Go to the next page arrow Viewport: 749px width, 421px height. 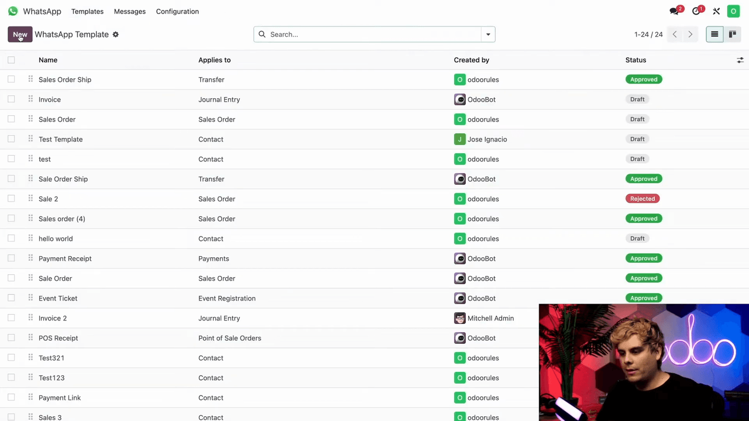pyautogui.click(x=690, y=34)
